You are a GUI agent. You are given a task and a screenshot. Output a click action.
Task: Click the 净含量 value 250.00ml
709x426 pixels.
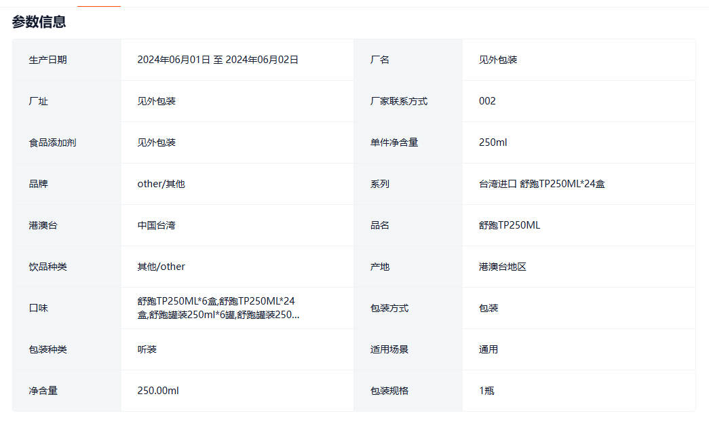pos(158,391)
